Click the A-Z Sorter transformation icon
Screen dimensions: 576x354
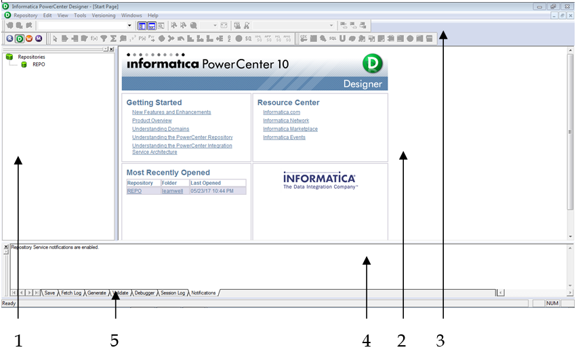229,39
